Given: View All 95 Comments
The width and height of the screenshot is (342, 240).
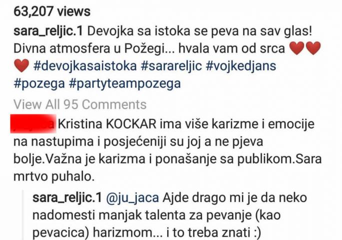Looking at the screenshot, I should click(x=80, y=104).
